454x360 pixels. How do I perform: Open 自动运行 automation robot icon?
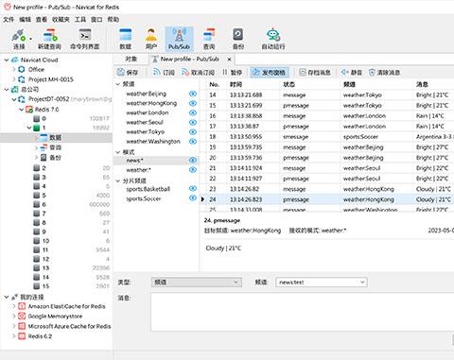(x=273, y=39)
